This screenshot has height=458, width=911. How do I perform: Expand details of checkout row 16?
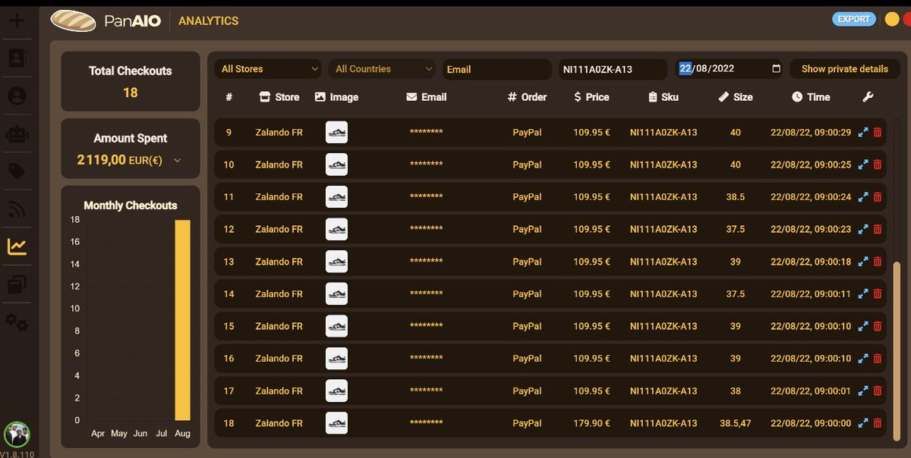[x=862, y=359]
